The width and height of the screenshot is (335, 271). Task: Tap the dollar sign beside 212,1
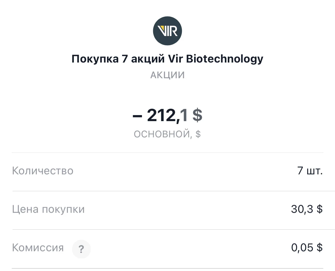(x=198, y=115)
